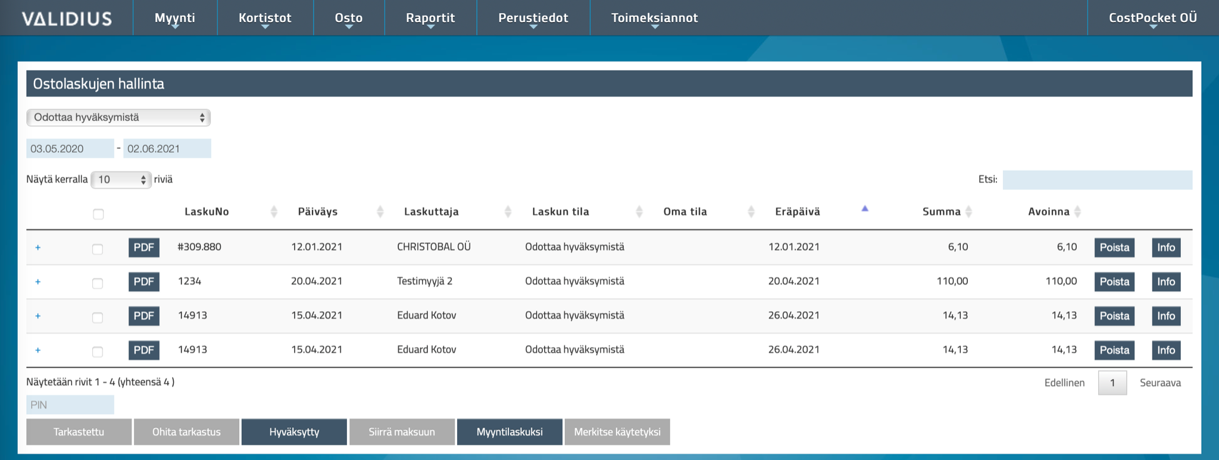Image resolution: width=1219 pixels, height=460 pixels.
Task: Open the Kortistot menu
Action: point(265,18)
